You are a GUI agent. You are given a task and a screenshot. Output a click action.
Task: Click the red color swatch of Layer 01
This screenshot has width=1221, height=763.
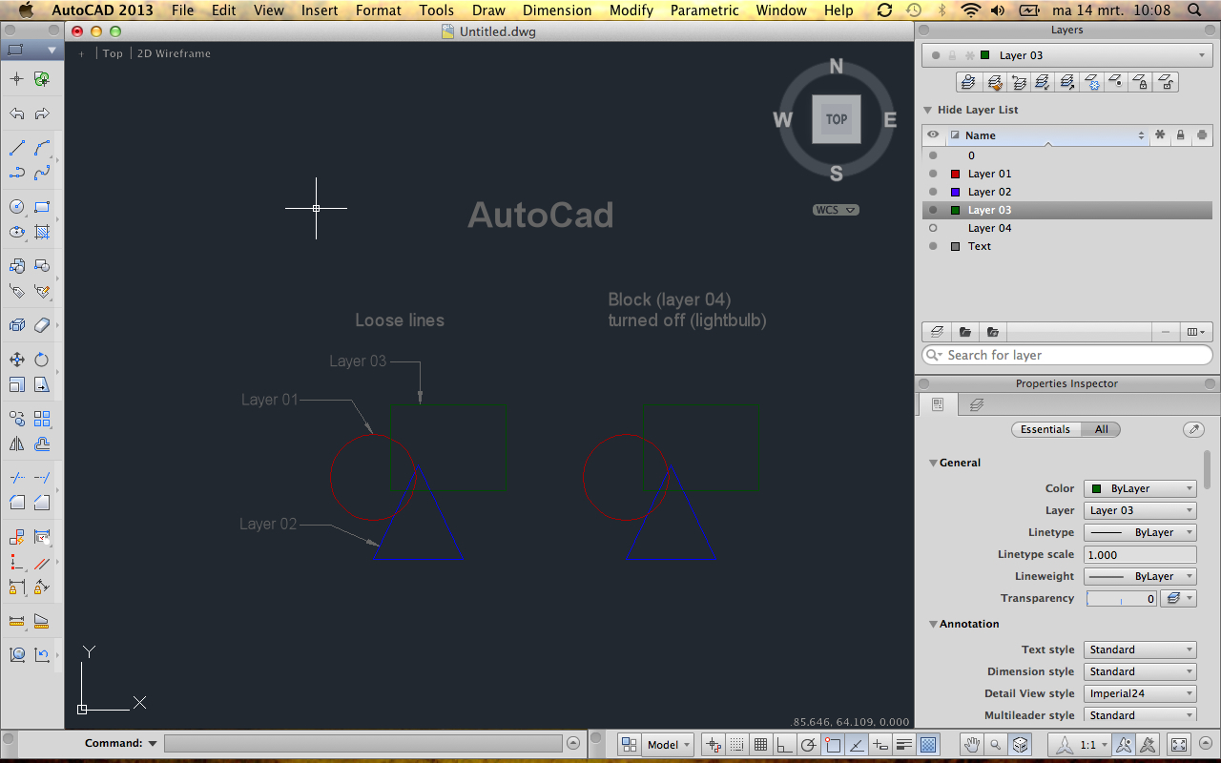955,174
